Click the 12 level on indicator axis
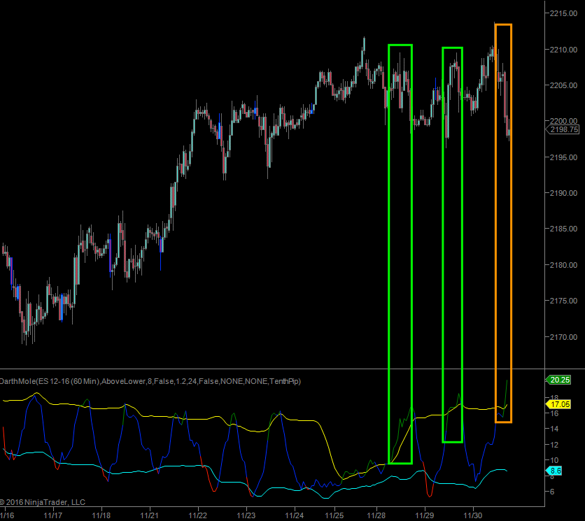Viewport: 585px width, 521px height. pyautogui.click(x=554, y=445)
